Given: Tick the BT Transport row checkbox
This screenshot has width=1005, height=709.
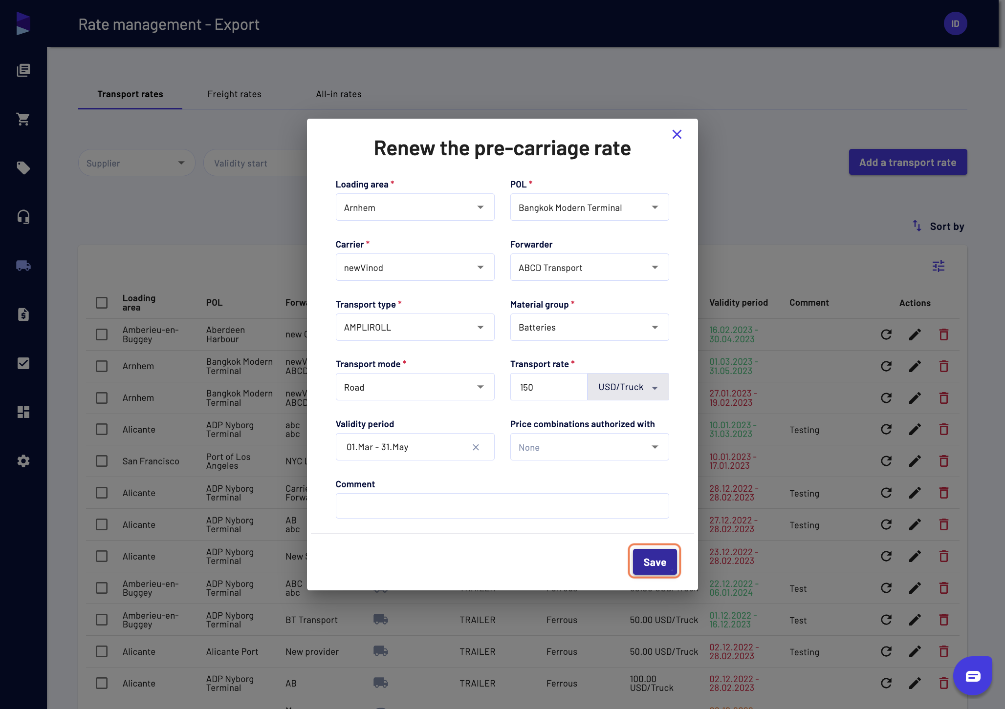Looking at the screenshot, I should (102, 620).
